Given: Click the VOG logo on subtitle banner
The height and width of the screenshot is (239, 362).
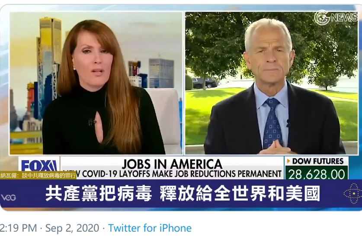Looking at the screenshot, I should coord(9,197).
